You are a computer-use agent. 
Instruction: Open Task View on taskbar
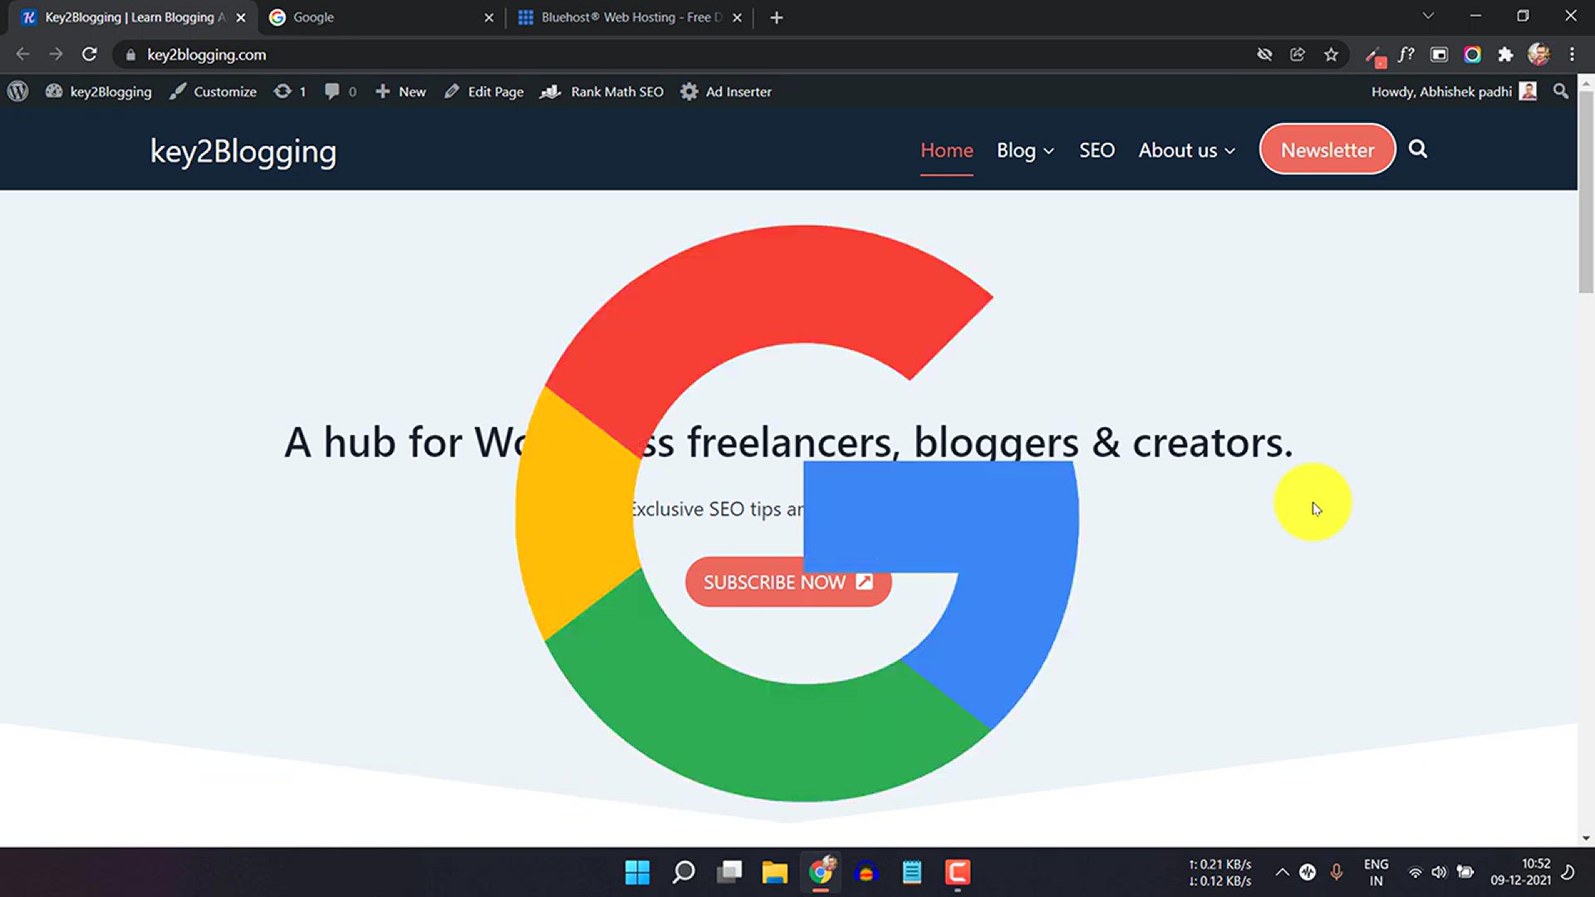click(729, 872)
